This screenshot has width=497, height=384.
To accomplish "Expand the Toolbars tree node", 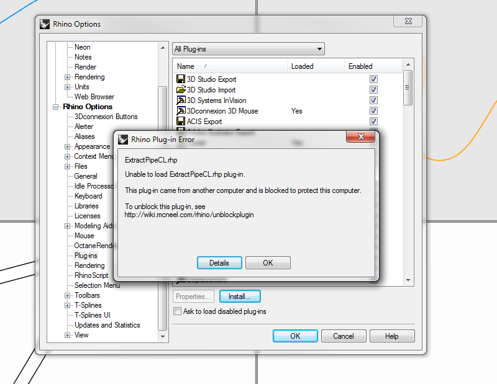I will click(x=66, y=295).
